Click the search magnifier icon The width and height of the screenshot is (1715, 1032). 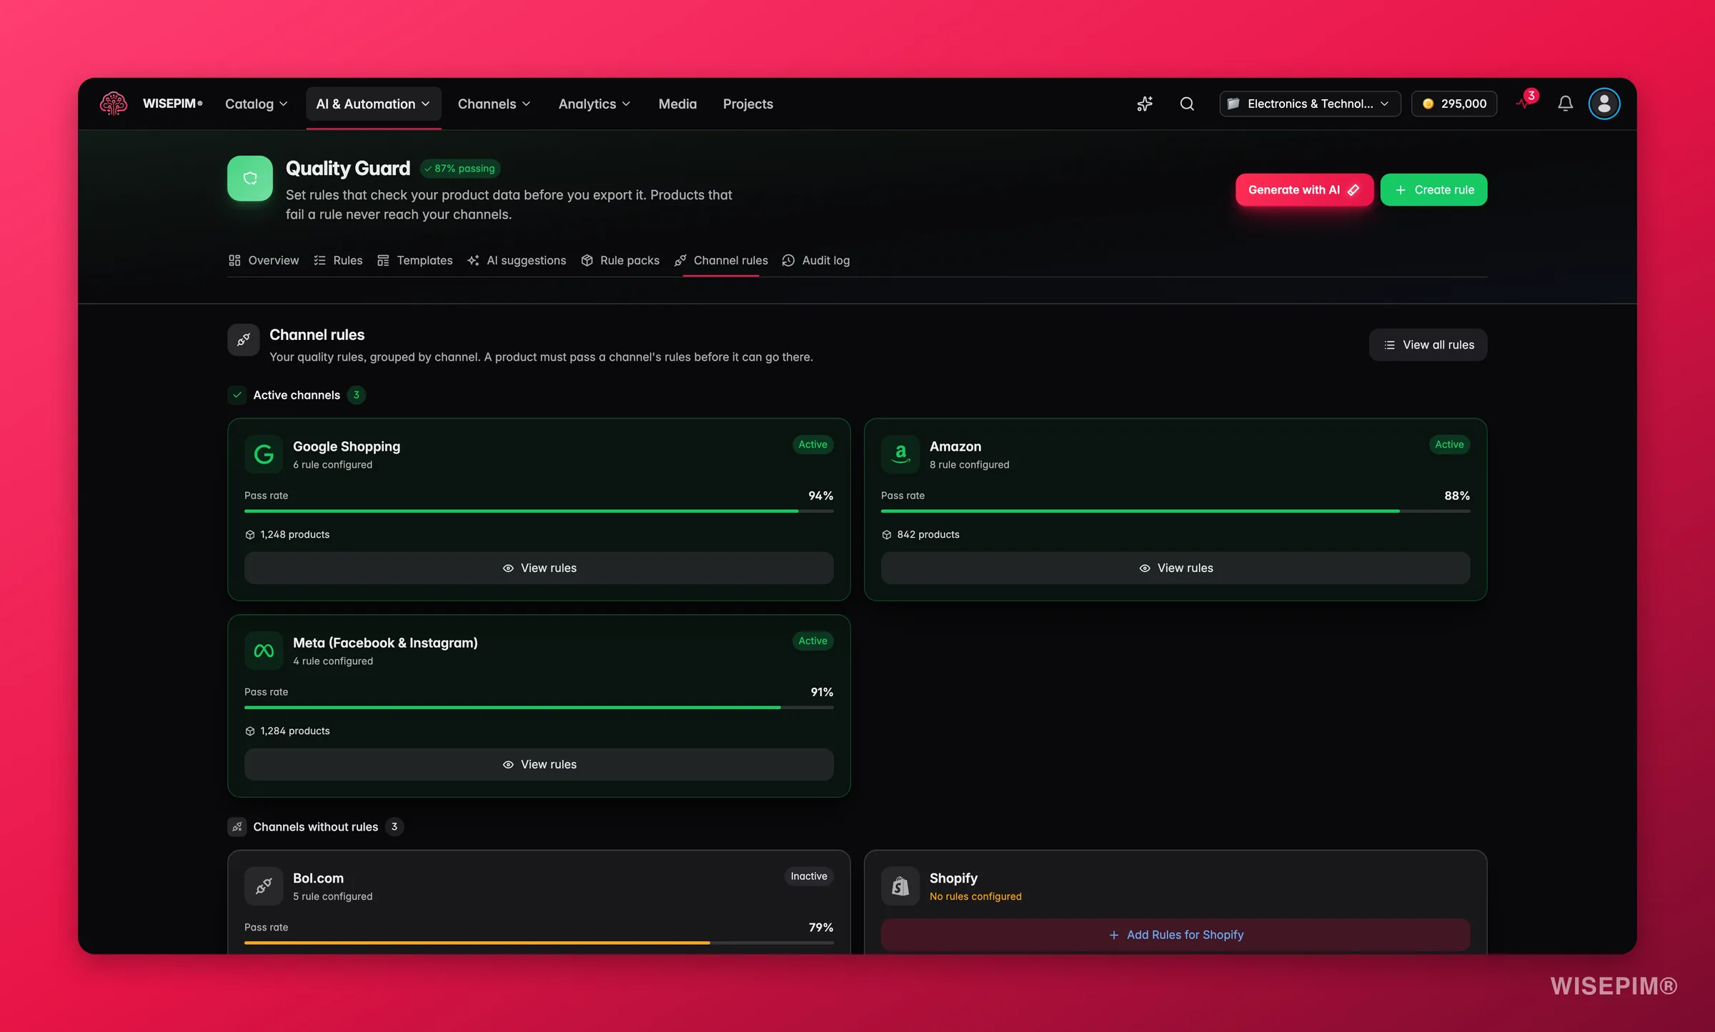pyautogui.click(x=1187, y=104)
